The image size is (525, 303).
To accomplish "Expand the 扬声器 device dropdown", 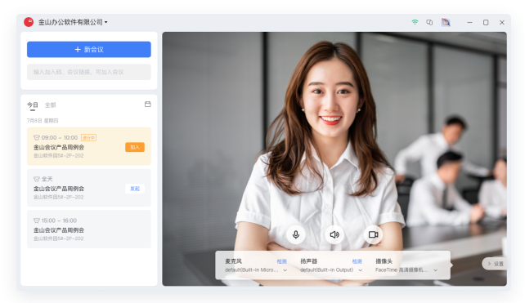I will click(331, 270).
